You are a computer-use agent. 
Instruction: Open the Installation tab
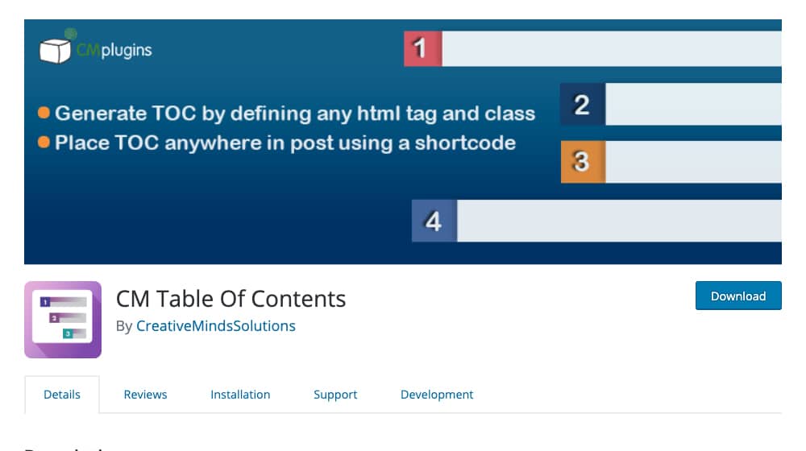pos(240,395)
